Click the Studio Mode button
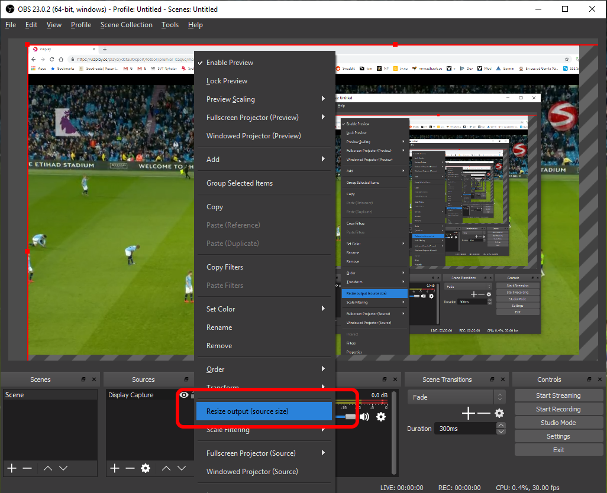 (x=558, y=423)
